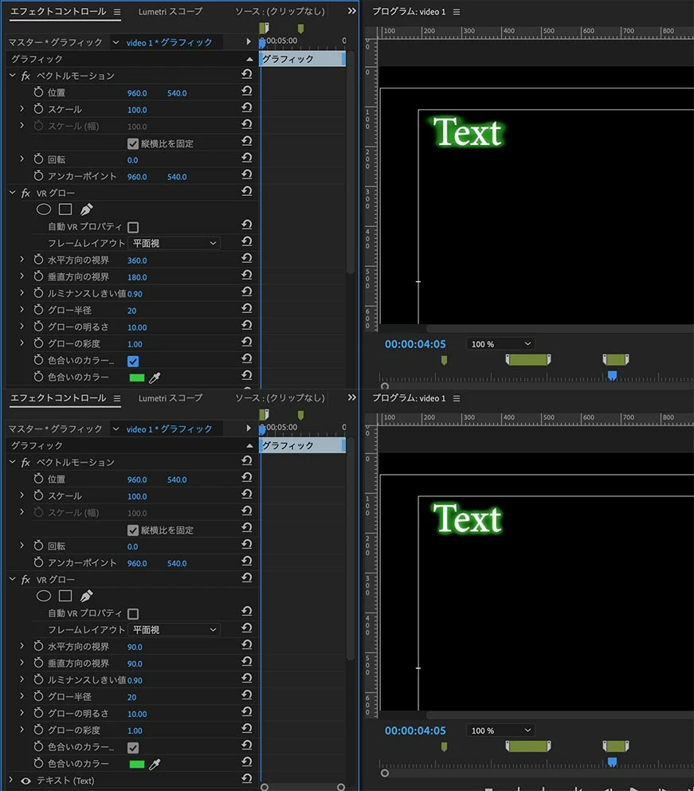Open the 100 % zoom dropdown, upper monitor
Screen dimensions: 694x791
click(500, 344)
